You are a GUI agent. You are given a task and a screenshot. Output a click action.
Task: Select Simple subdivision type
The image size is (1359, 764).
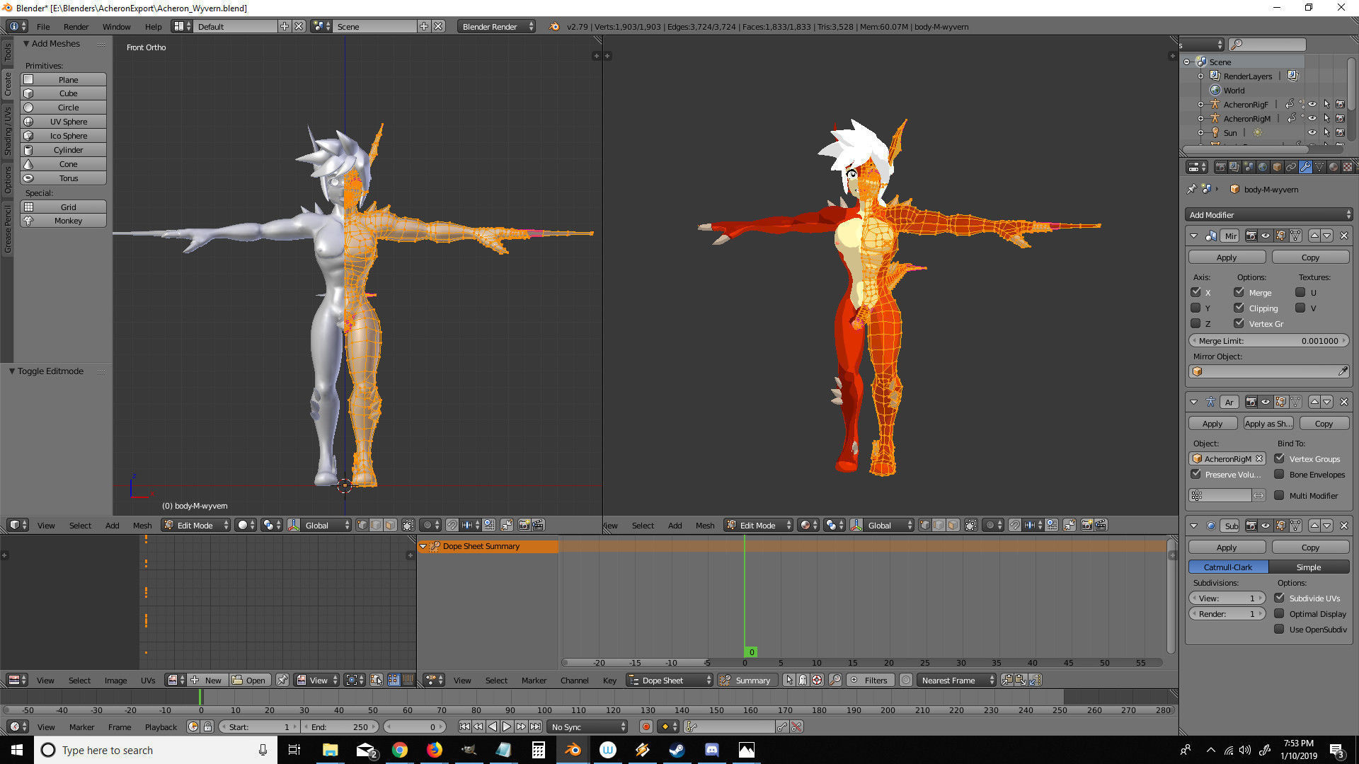1309,567
